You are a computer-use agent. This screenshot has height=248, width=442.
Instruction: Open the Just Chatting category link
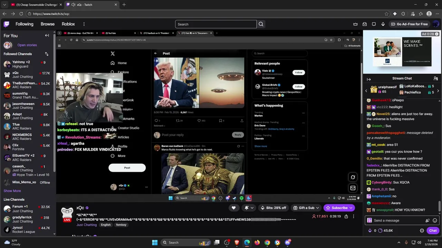coord(86,225)
